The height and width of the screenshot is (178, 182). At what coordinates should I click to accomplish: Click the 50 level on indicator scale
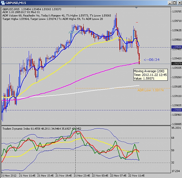[x=173, y=150]
